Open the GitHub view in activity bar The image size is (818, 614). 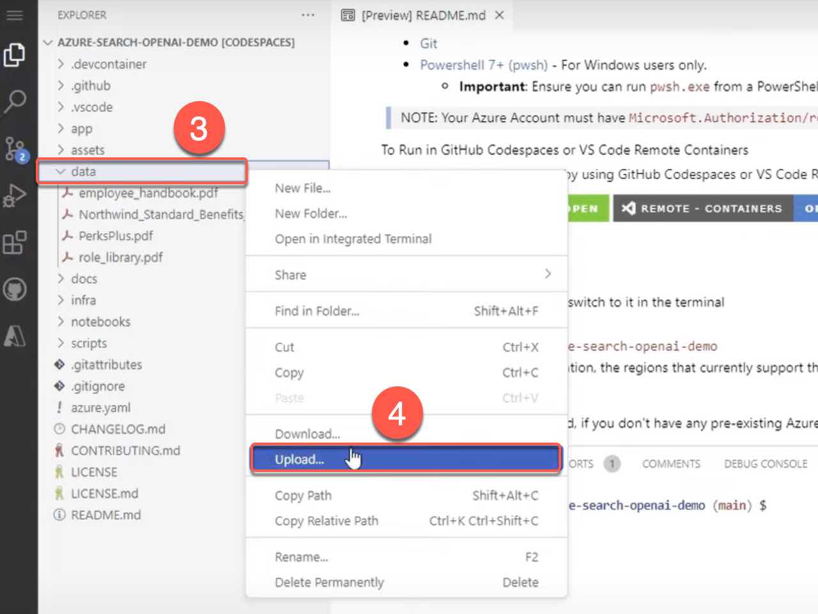[x=15, y=290]
